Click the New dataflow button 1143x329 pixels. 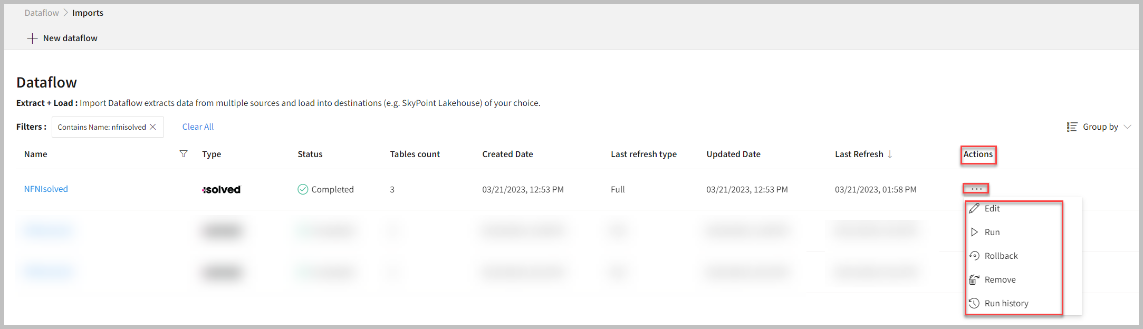70,38
